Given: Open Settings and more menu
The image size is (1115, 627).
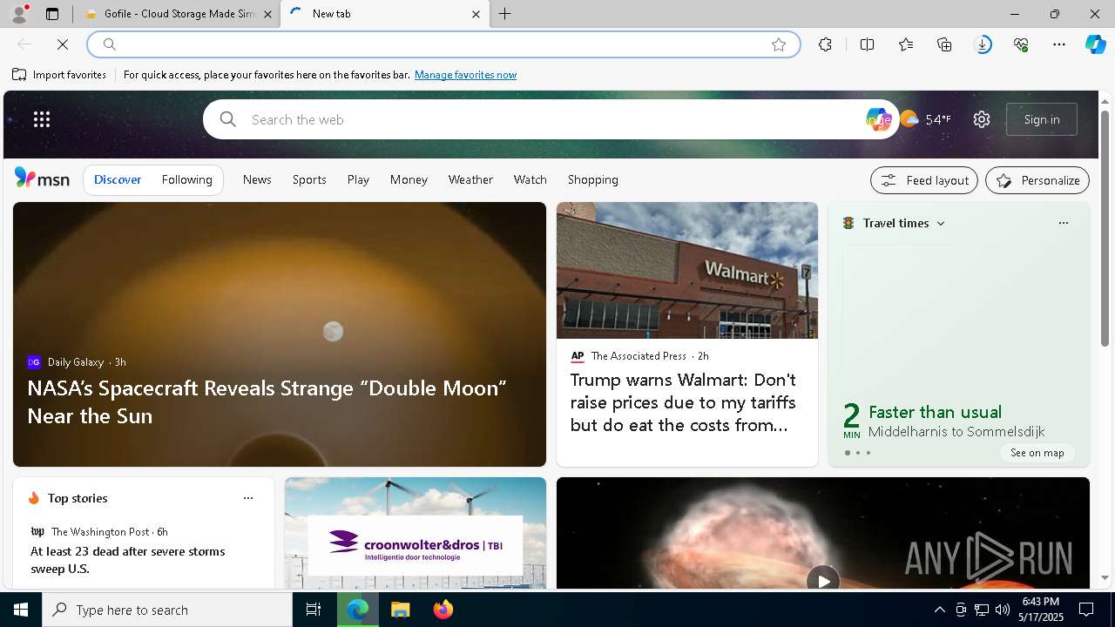Looking at the screenshot, I should tap(1059, 44).
